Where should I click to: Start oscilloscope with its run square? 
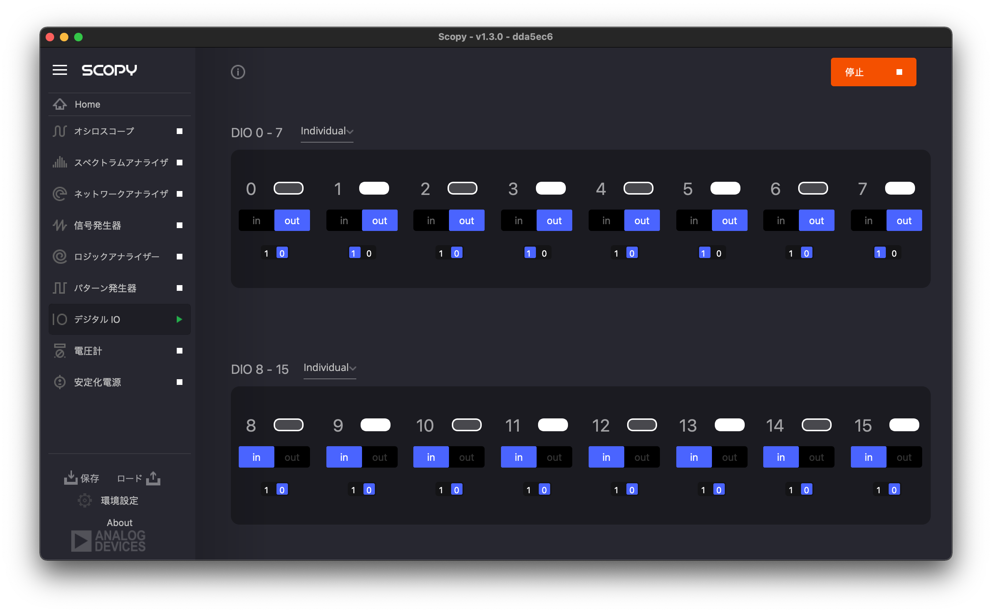[180, 131]
